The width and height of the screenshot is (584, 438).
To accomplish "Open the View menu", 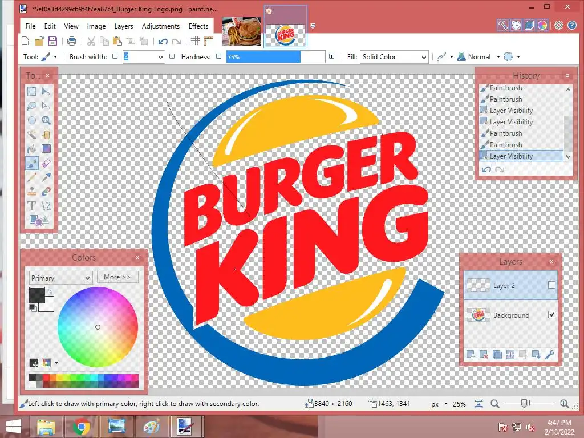I will point(71,26).
